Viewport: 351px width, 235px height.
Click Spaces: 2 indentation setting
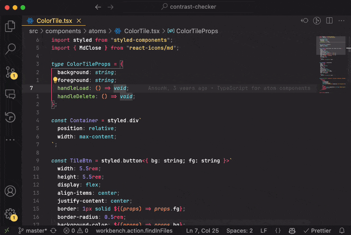tap(239, 231)
